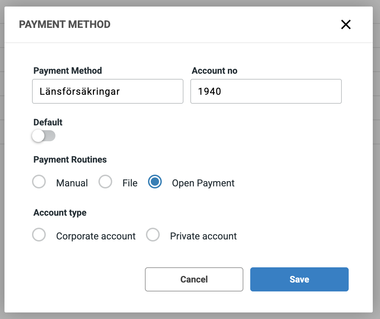Click the Payment Method name input field
This screenshot has width=380, height=319.
point(107,91)
